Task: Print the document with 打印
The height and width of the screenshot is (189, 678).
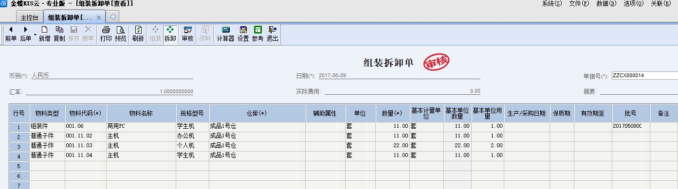Action: (x=106, y=34)
